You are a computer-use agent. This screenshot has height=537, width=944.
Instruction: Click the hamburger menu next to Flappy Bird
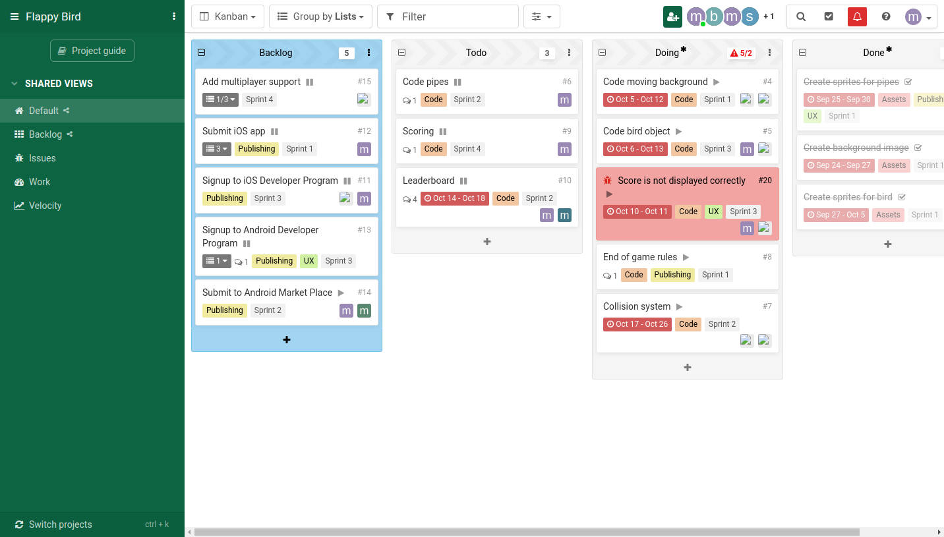[15, 16]
